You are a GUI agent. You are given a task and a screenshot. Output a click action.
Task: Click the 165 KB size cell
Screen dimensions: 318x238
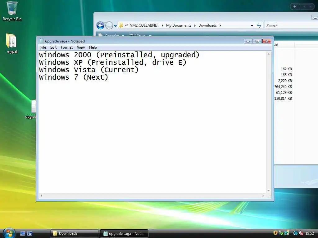(286, 75)
